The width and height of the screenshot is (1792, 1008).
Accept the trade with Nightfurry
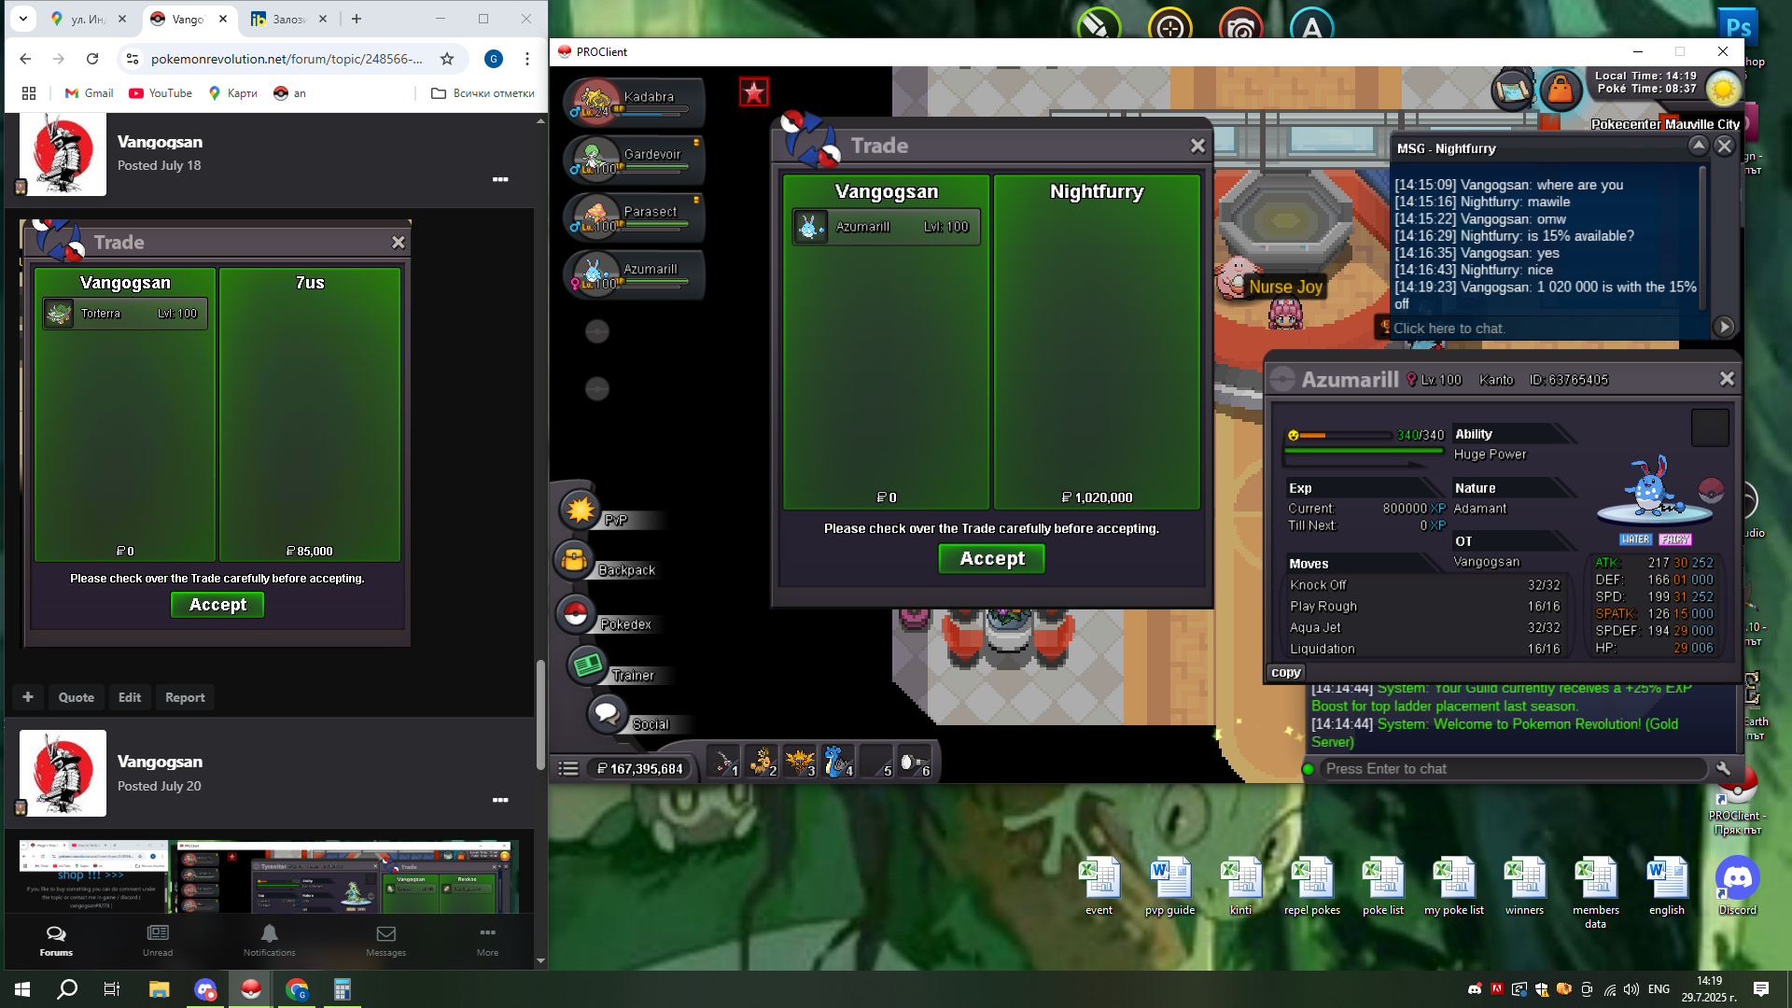(991, 558)
